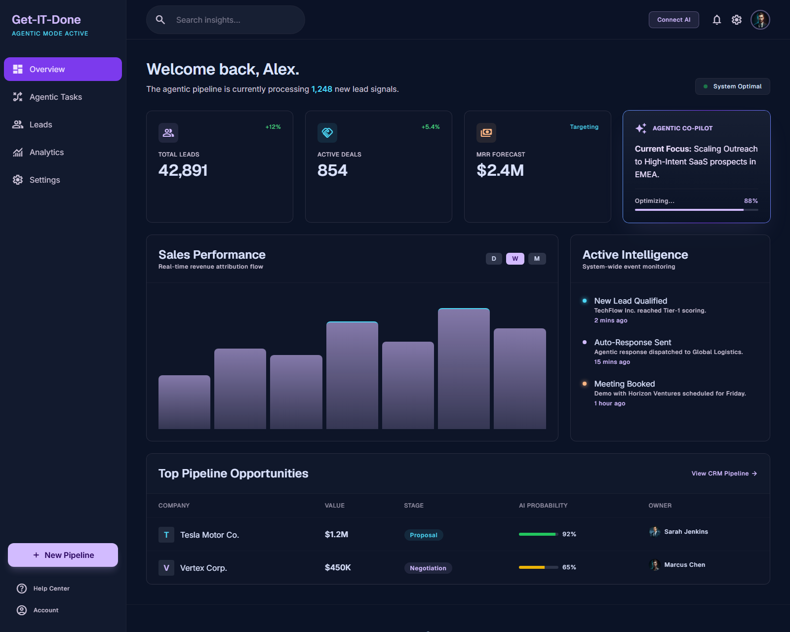Image resolution: width=790 pixels, height=632 pixels.
Task: Open Account link
Action: (46, 610)
